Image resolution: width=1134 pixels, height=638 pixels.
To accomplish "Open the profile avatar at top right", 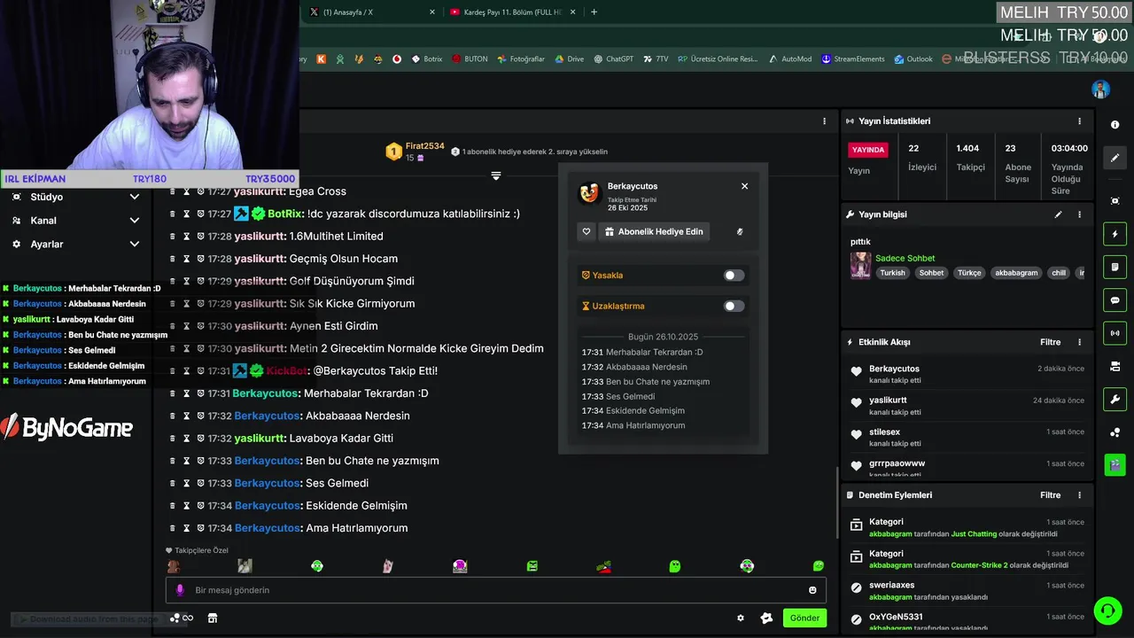I will [1100, 89].
